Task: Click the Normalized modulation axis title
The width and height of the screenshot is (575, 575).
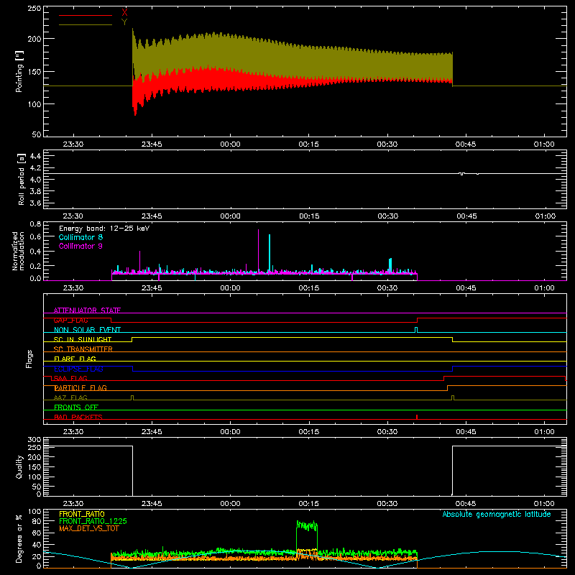Action: (19, 251)
